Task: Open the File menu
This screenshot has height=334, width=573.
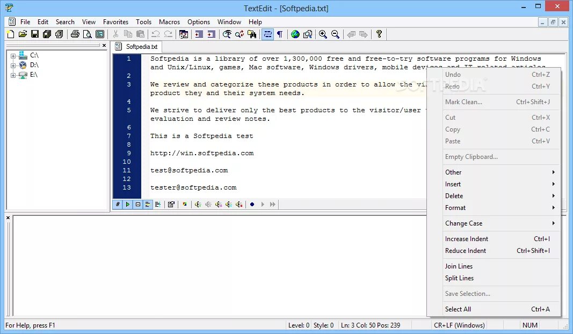Action: tap(25, 22)
